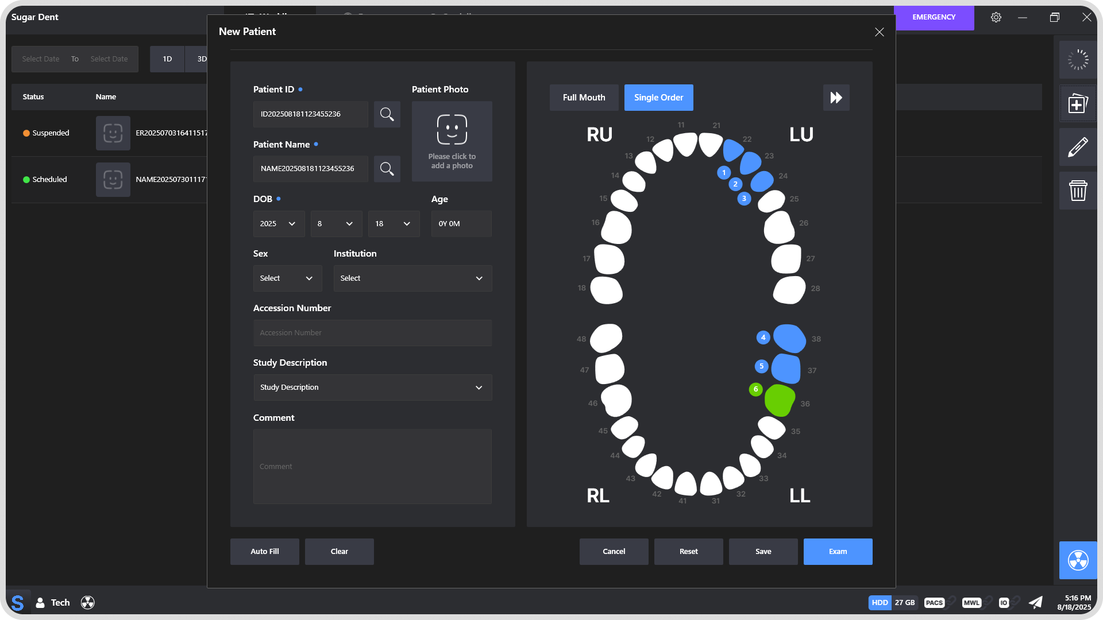Click the paper plane send icon
This screenshot has height=620, width=1103.
pos(1035,602)
